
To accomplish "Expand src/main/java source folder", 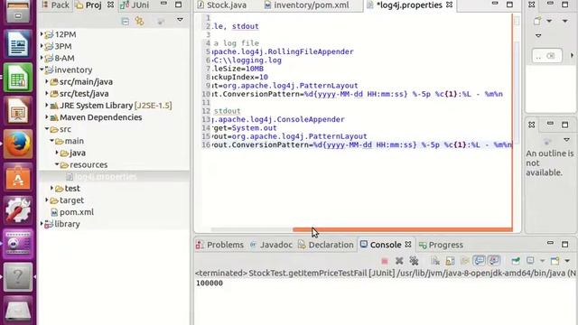I will [47, 81].
